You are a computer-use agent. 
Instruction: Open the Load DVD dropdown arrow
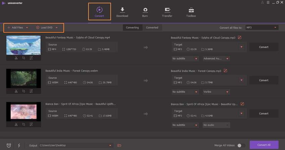tap(57, 28)
